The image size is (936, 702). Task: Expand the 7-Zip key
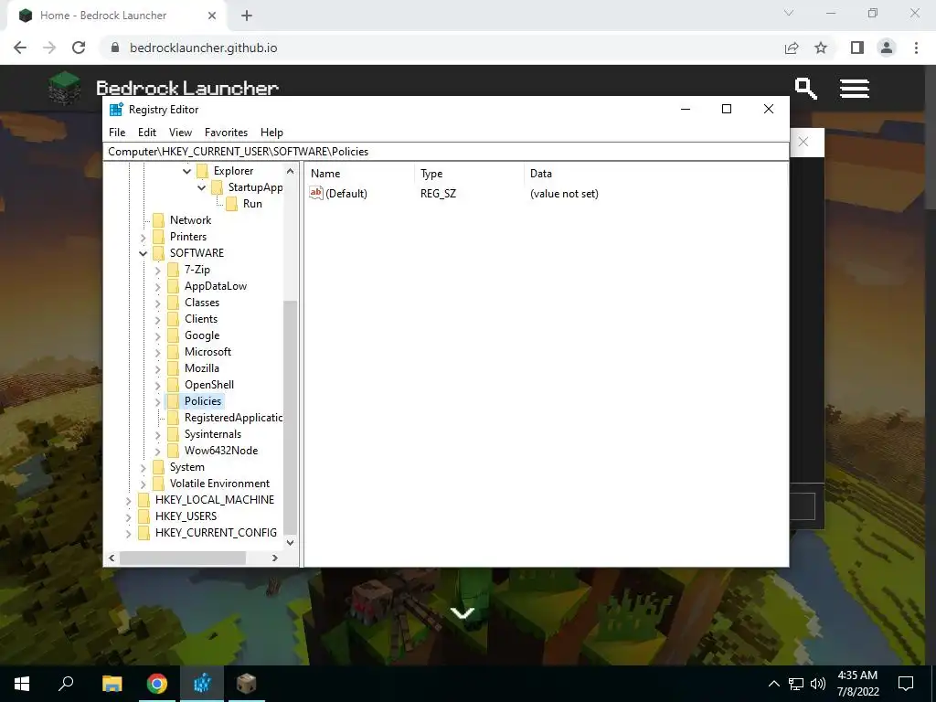pos(157,271)
